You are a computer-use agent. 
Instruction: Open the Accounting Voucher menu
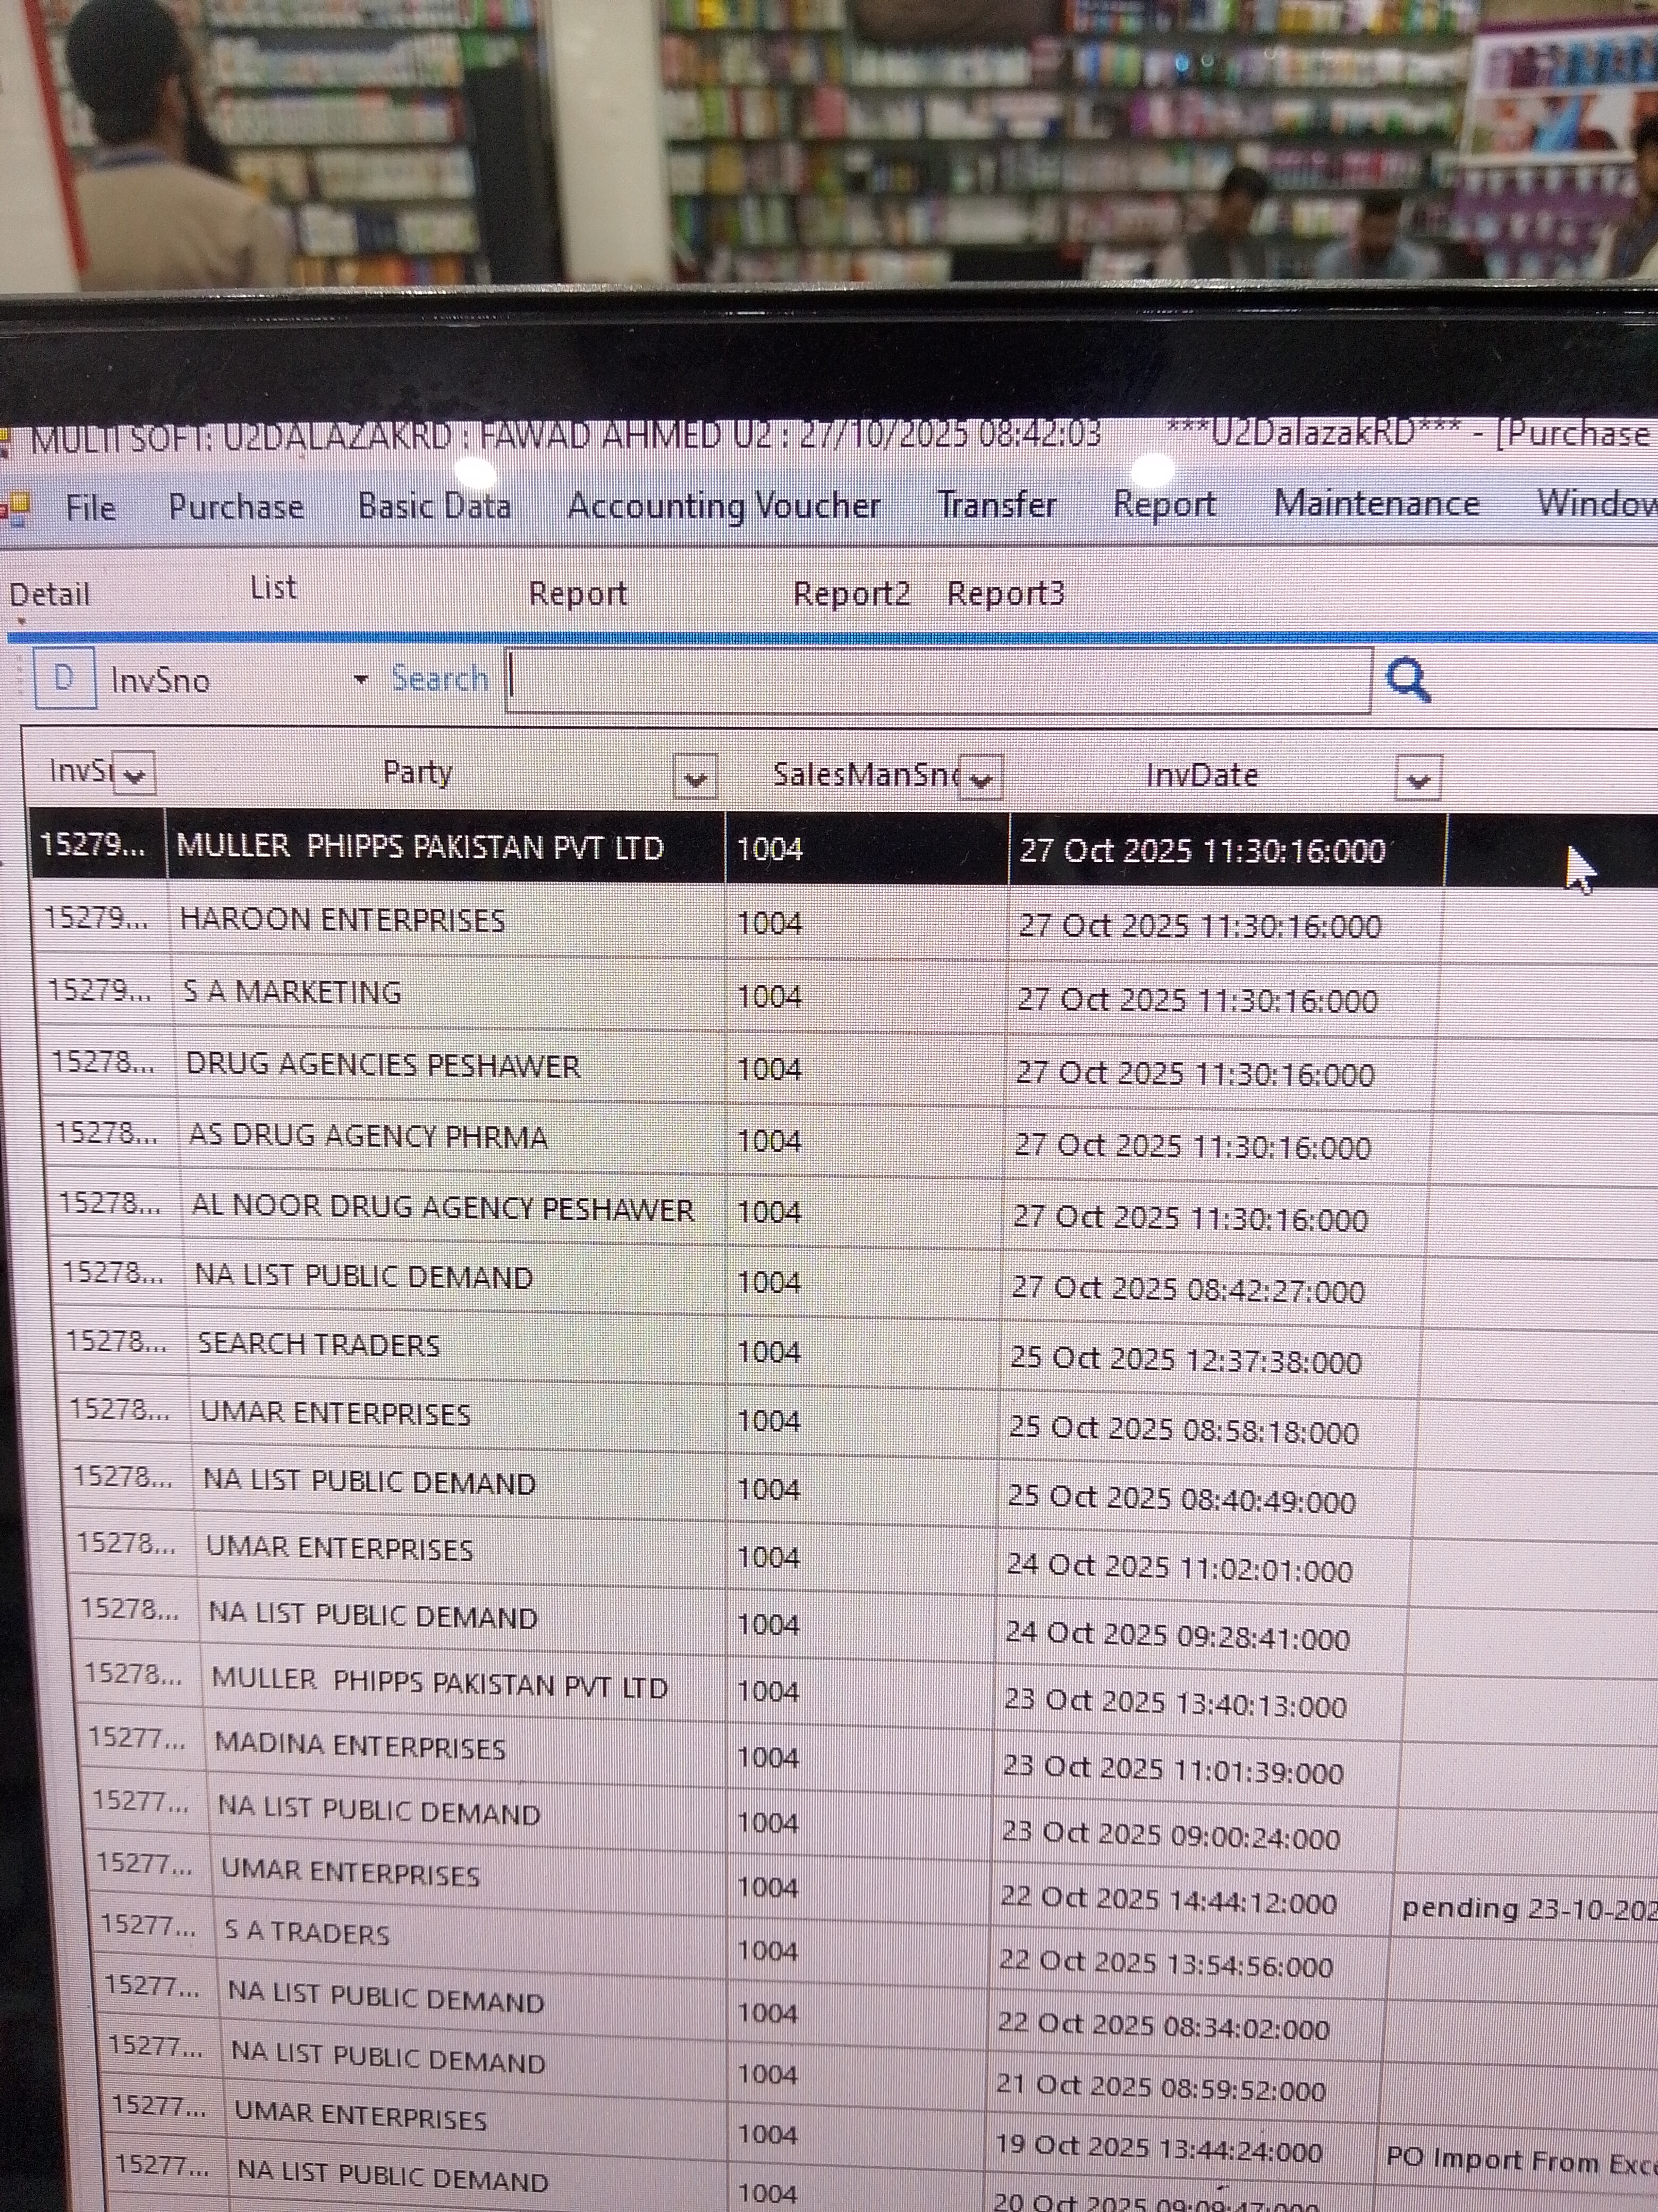click(724, 505)
